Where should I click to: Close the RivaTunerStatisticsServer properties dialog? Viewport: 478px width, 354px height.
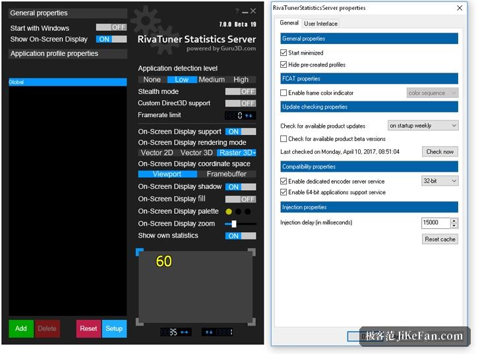tap(460, 8)
